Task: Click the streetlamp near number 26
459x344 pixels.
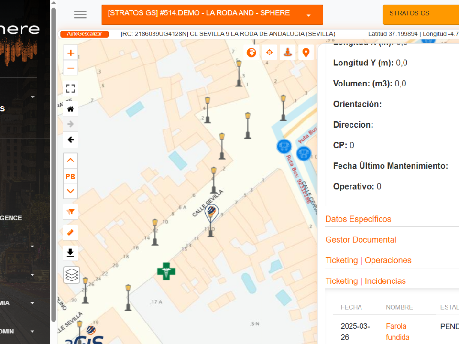Action: coord(85,290)
